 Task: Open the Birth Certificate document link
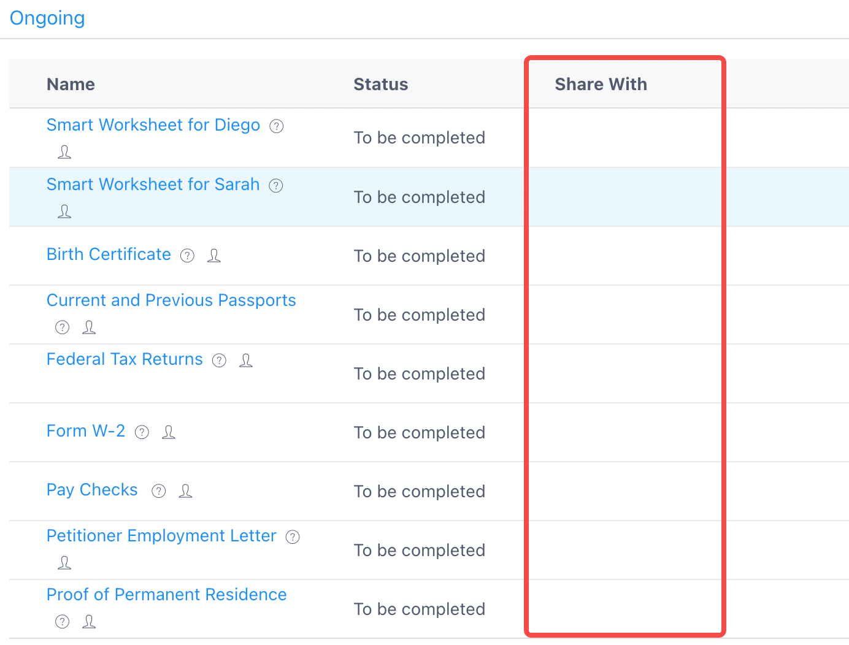tap(109, 254)
